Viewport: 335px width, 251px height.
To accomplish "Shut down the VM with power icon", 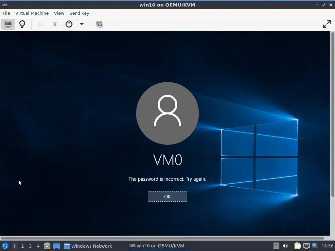I will (x=69, y=24).
